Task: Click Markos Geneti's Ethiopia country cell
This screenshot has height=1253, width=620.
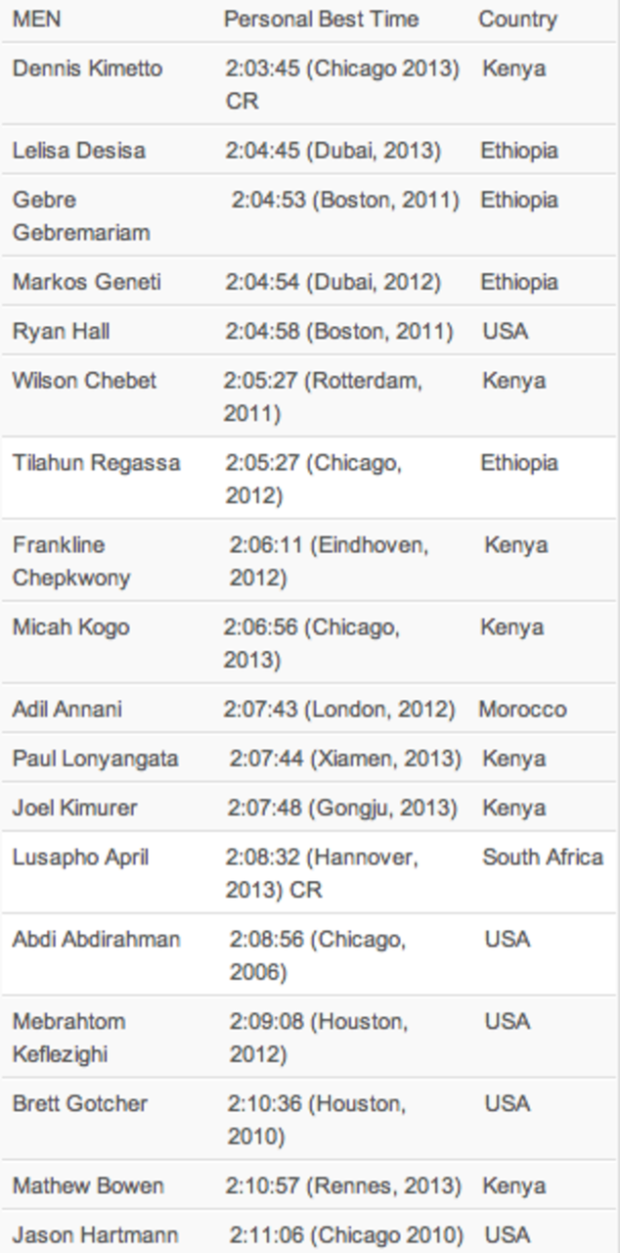Action: coord(519,282)
